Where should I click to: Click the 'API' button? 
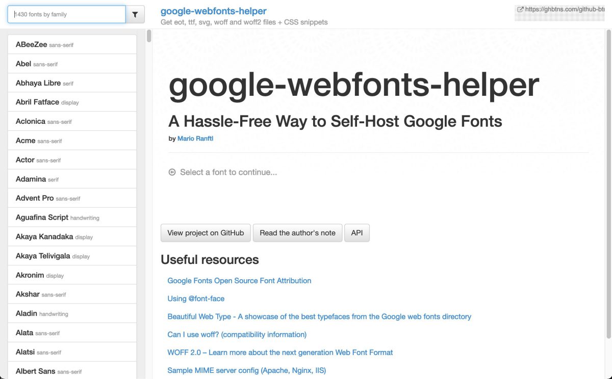pos(356,232)
